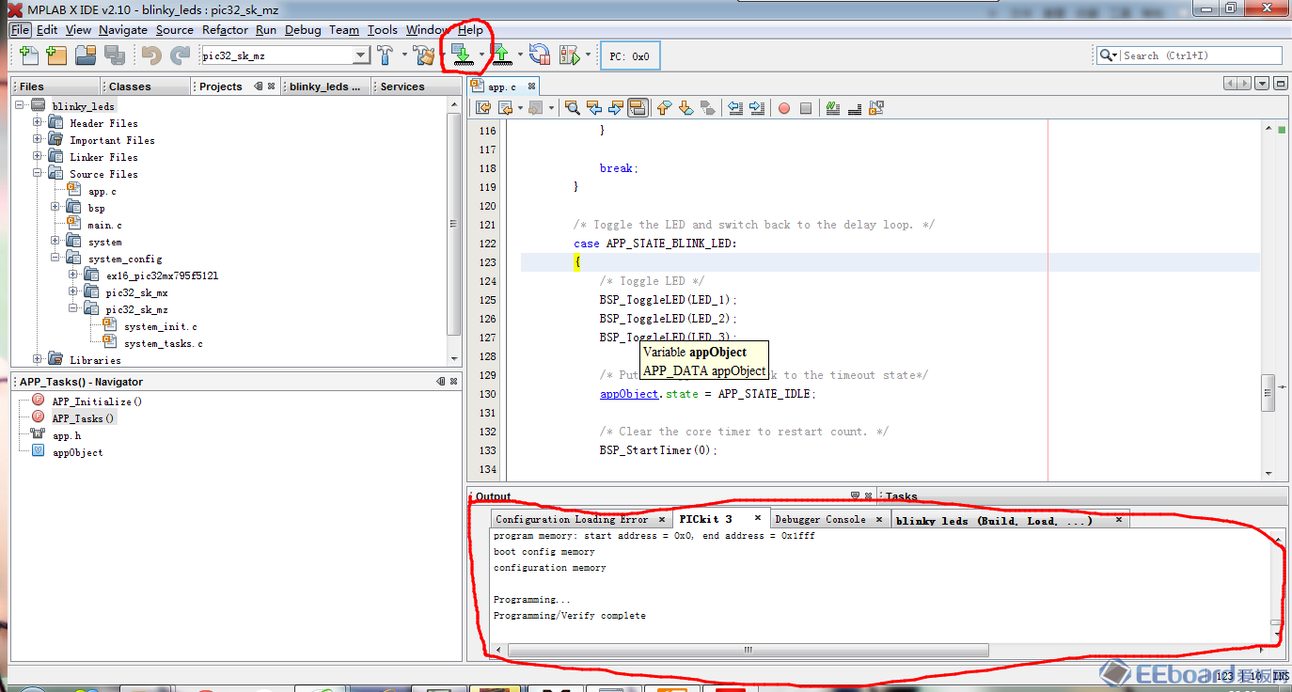Click the Open Project folder icon
This screenshot has width=1292, height=692.
click(86, 55)
